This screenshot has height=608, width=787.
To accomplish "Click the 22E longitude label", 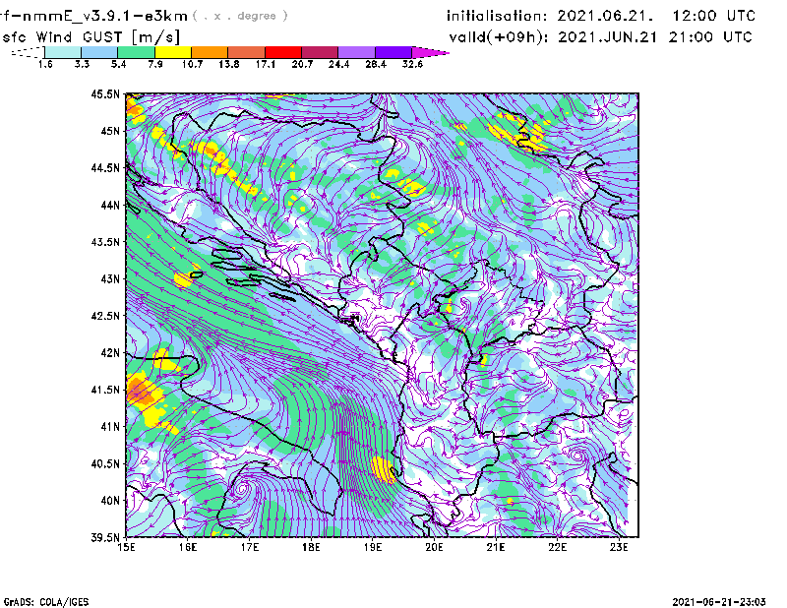I will pyautogui.click(x=557, y=547).
